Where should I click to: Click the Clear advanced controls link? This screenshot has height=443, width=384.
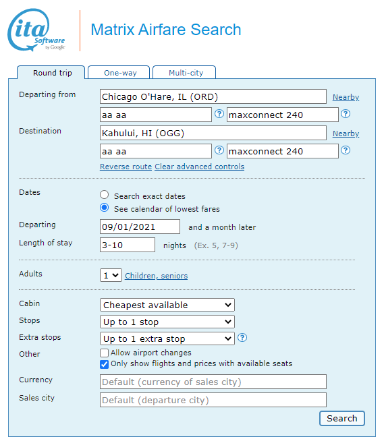point(200,167)
